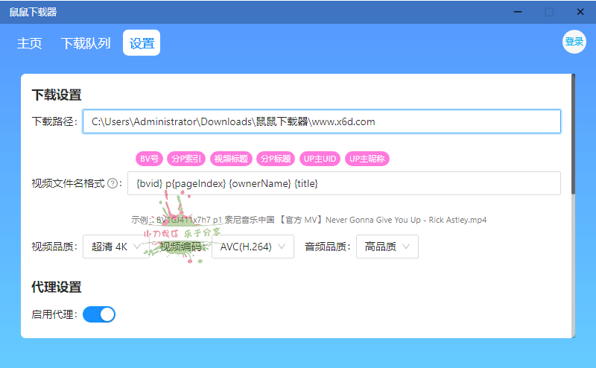Click the settings panel vertical scrollbar
The image size is (596, 368).
click(573, 134)
